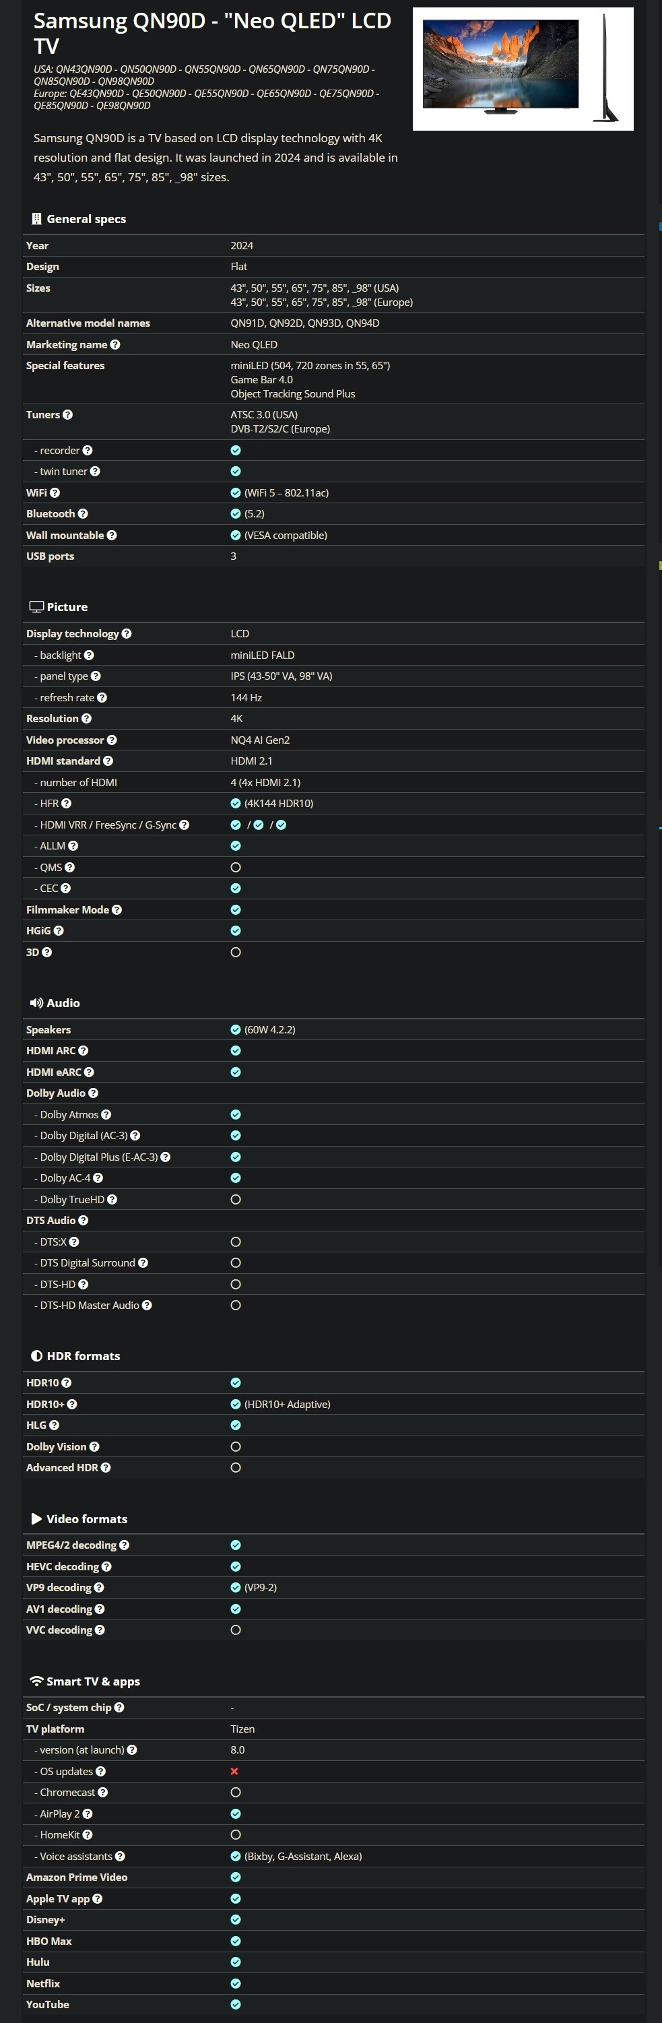This screenshot has width=662, height=2023.
Task: Click the building icon next to General specs
Action: (36, 219)
